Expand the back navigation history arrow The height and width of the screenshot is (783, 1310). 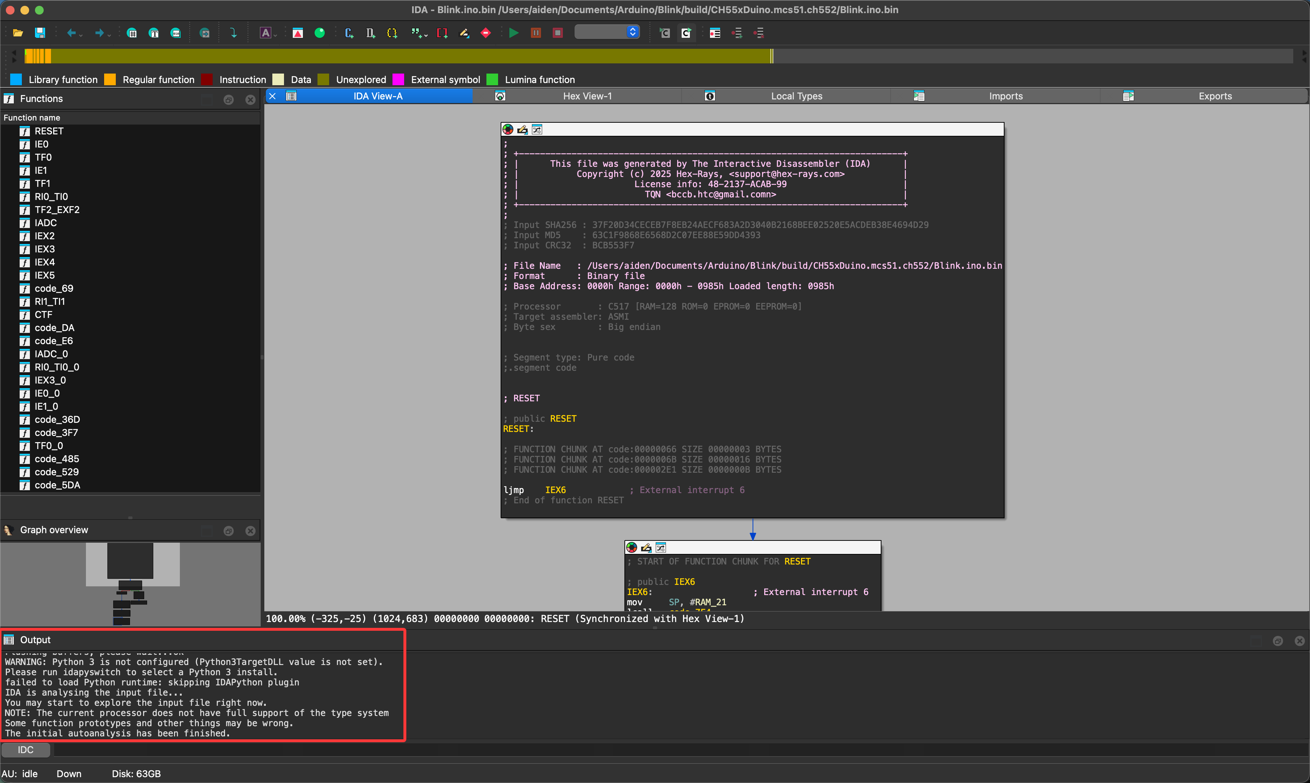coord(81,35)
